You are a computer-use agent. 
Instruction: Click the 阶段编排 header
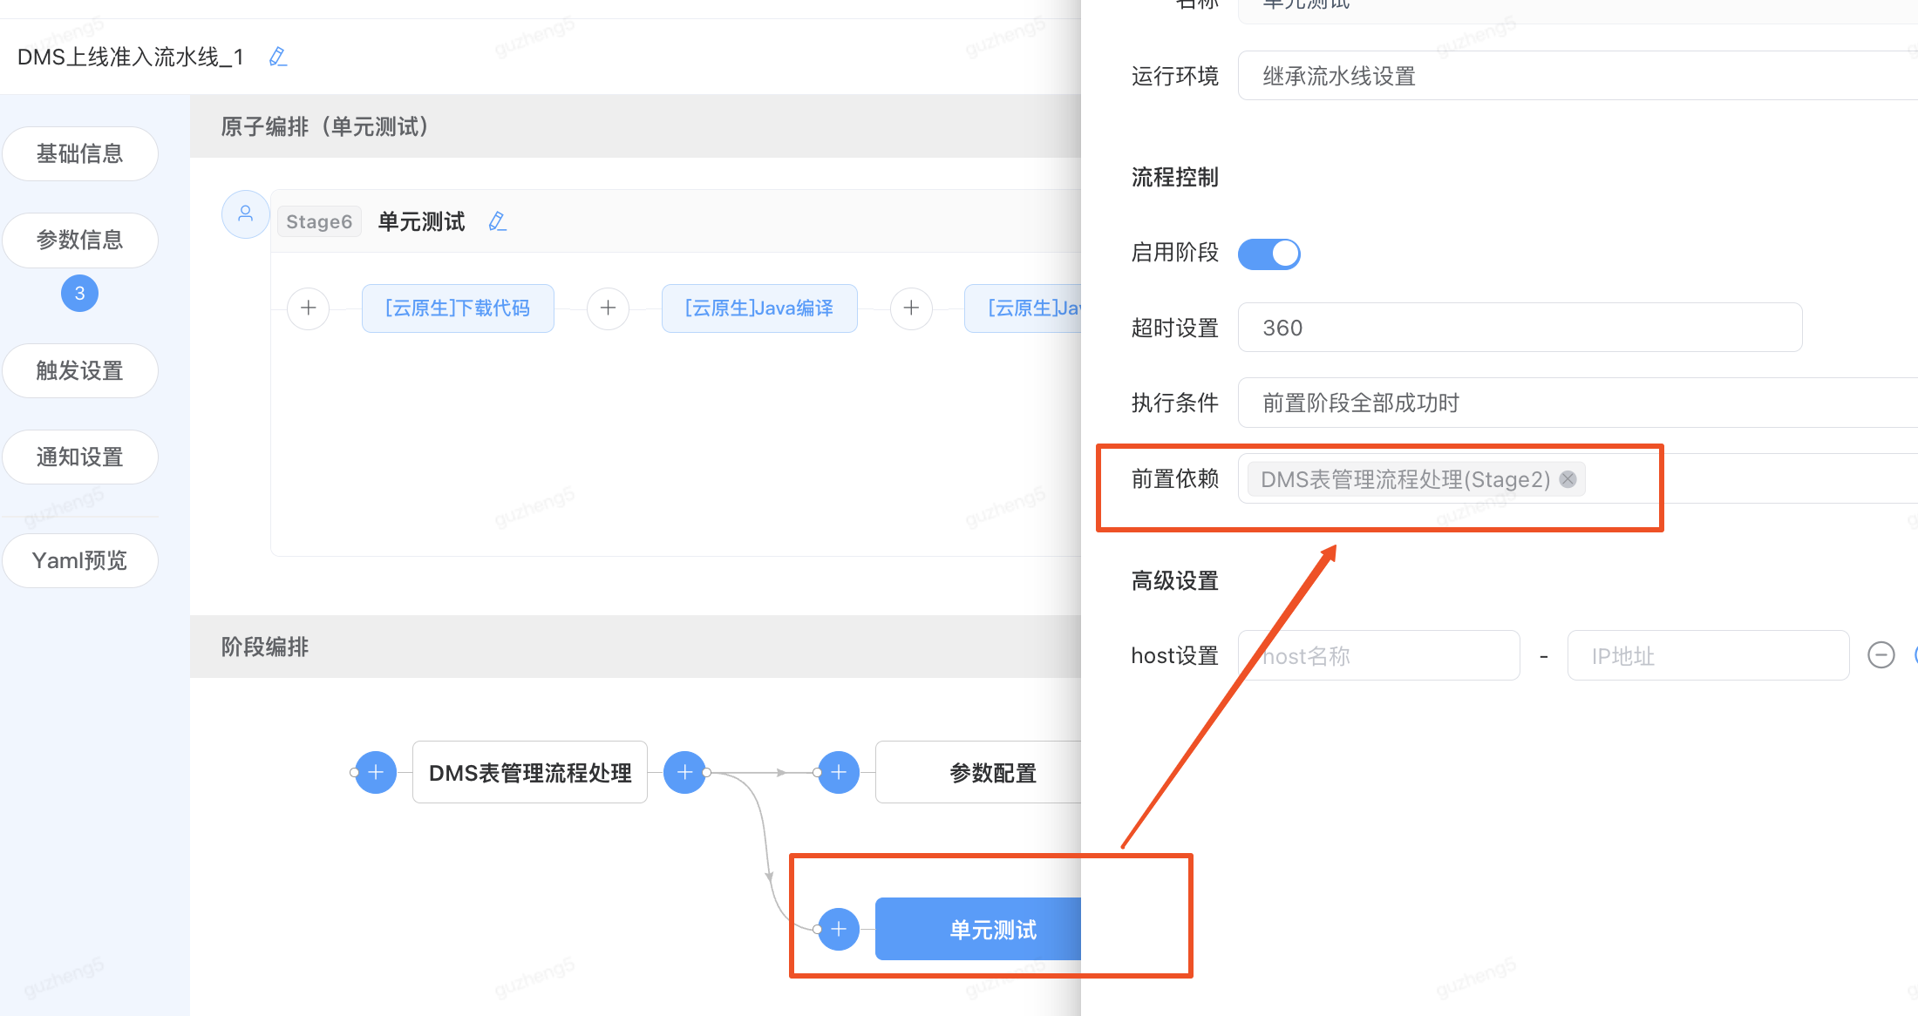click(x=265, y=647)
